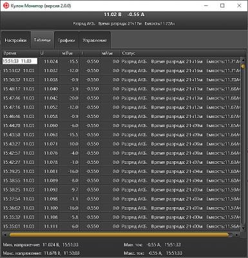Select the row with time 15:42:57
This screenshot has width=248, height=258.
tap(121, 153)
